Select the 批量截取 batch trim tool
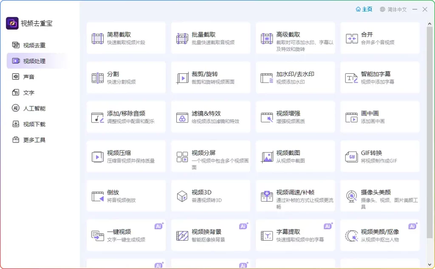Viewport: 435px width, 269px height. coord(211,38)
